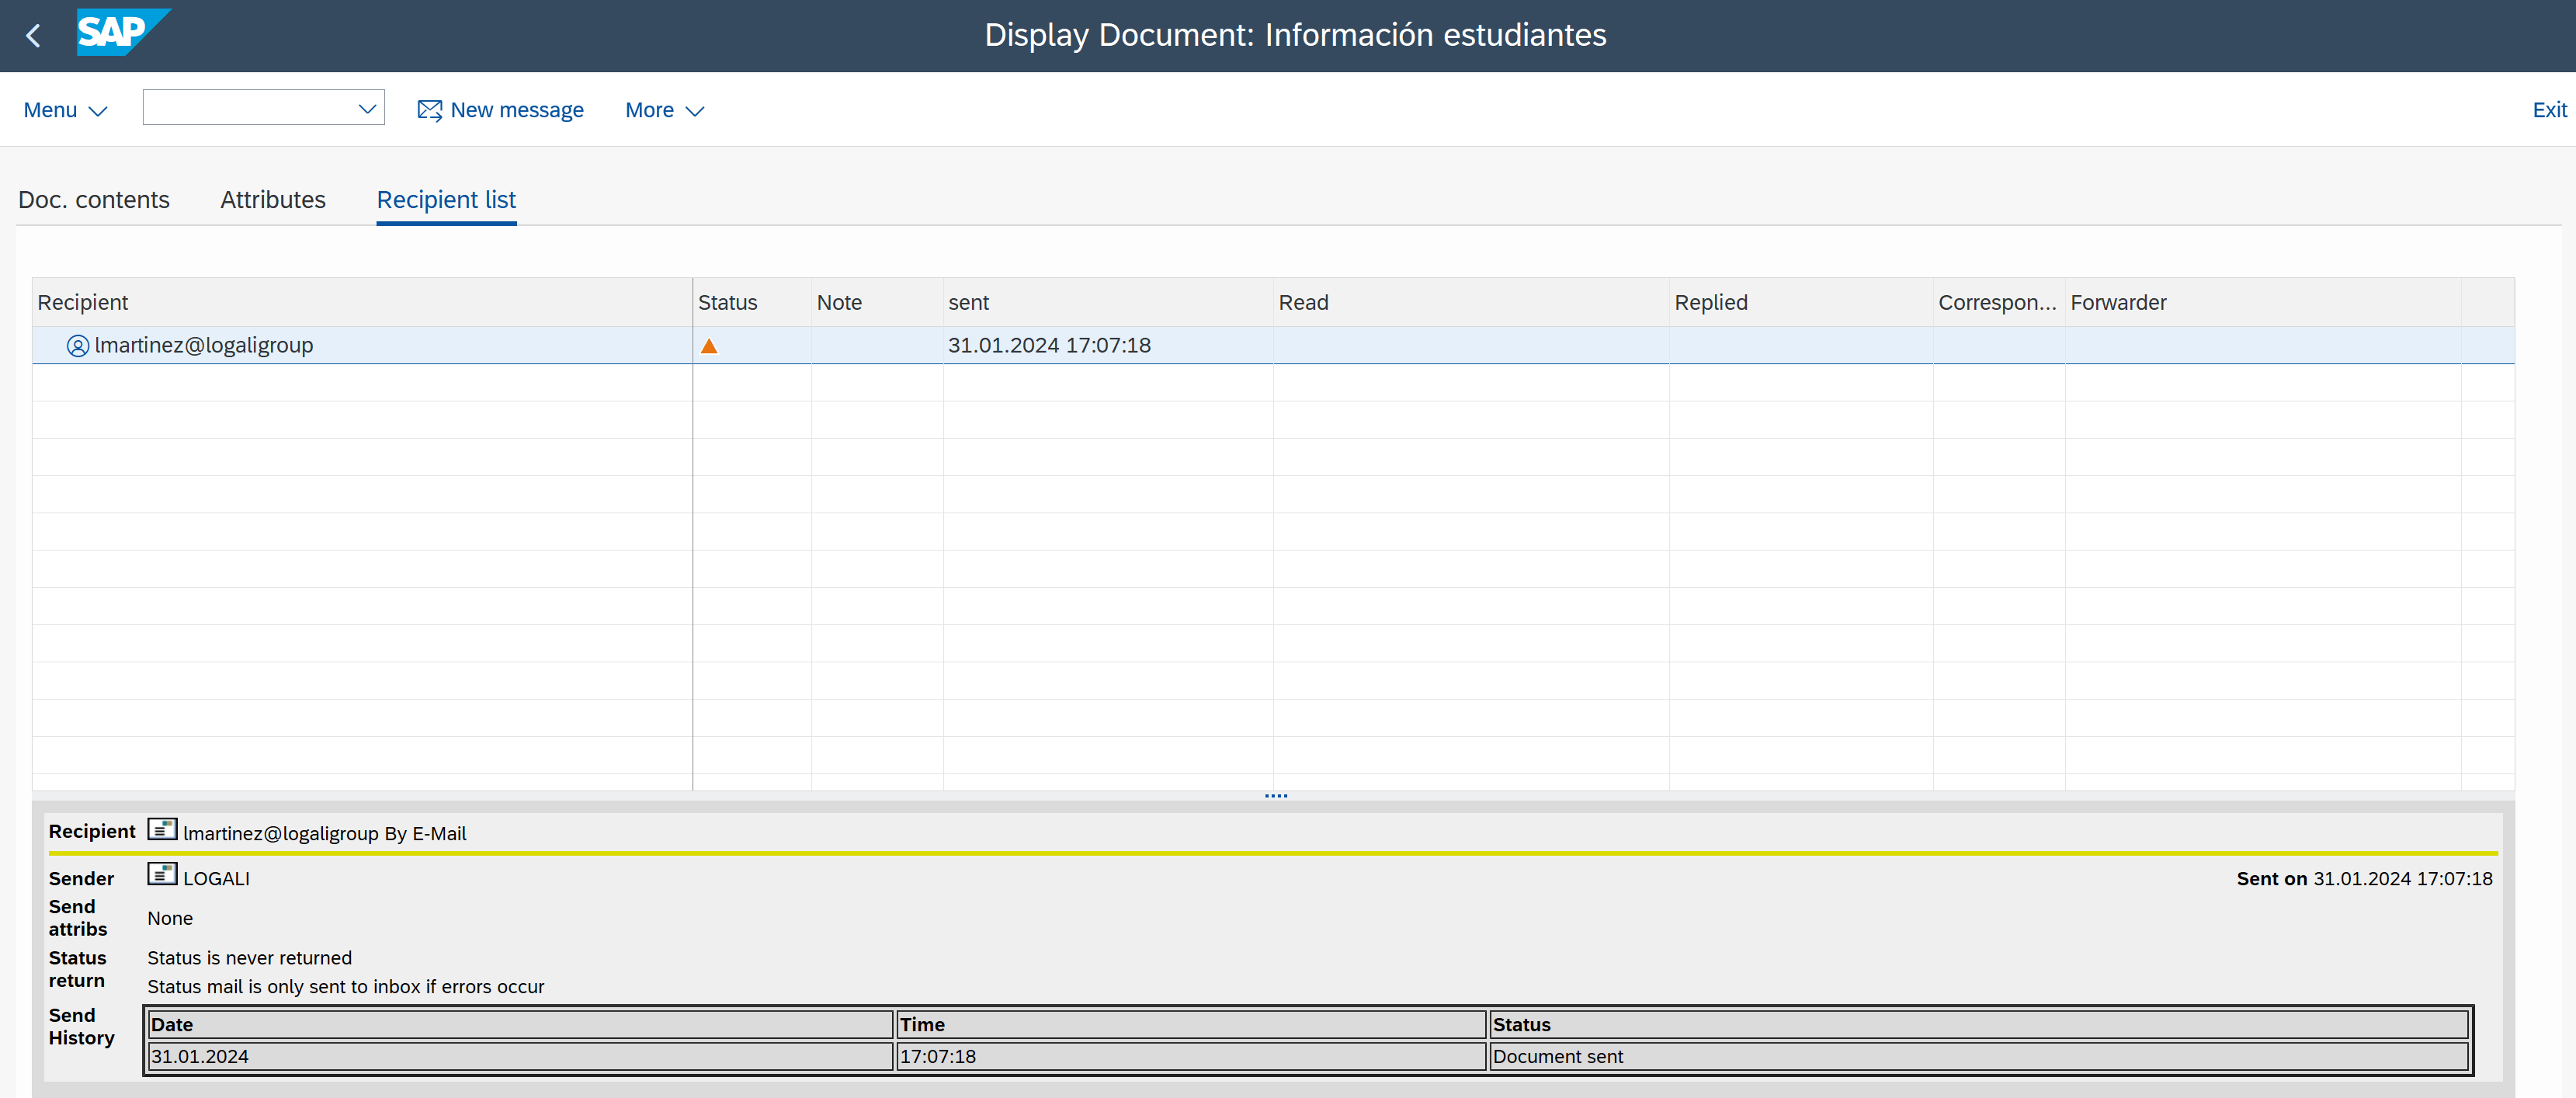This screenshot has height=1098, width=2576.
Task: Switch to Doc. contents tab
Action: (94, 200)
